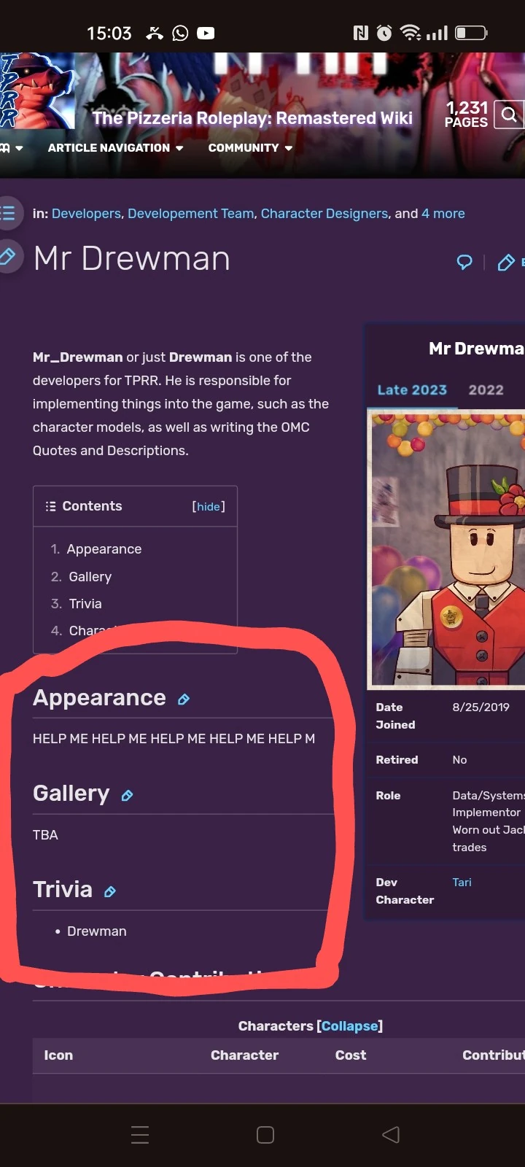Screen dimensions: 525x1167
Task: Edit the Appearance section via pencil icon
Action: pyautogui.click(x=184, y=699)
